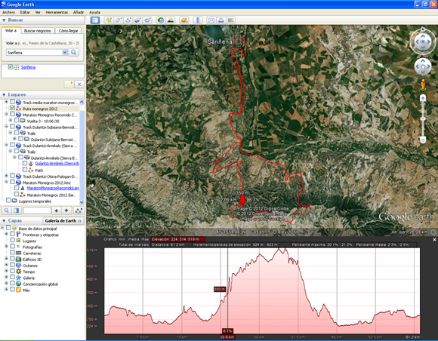Open the MaratonMonegrosRecorridoLargo link

[53, 188]
